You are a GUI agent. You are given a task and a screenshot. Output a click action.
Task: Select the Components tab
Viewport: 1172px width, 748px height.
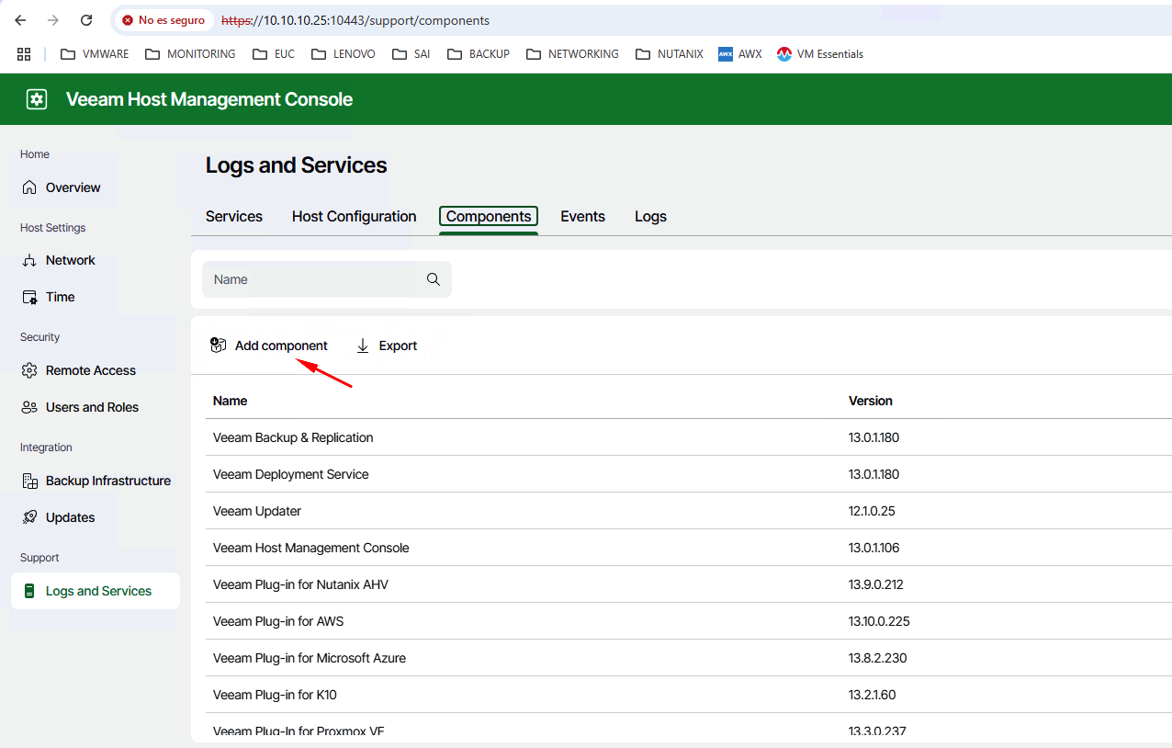coord(489,217)
